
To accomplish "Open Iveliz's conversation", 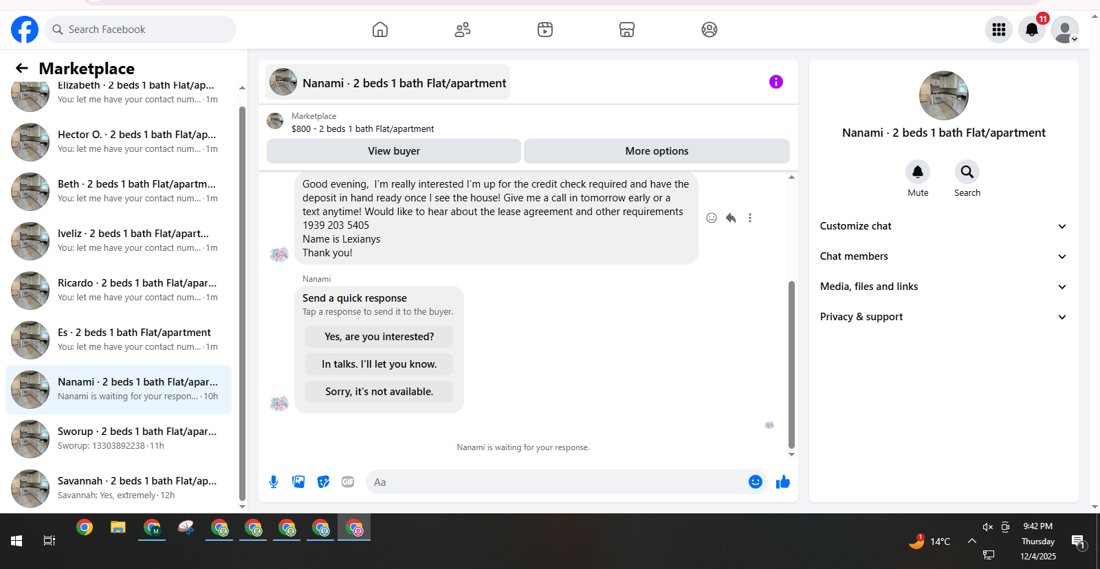I will click(x=118, y=241).
